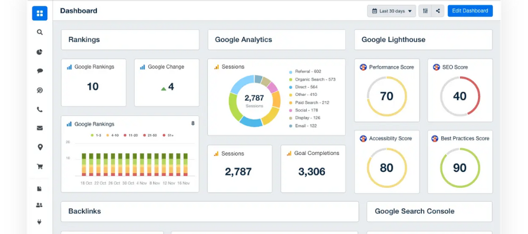This screenshot has height=234, width=528.
Task: Open the pie chart reports sidebar icon
Action: click(40, 52)
